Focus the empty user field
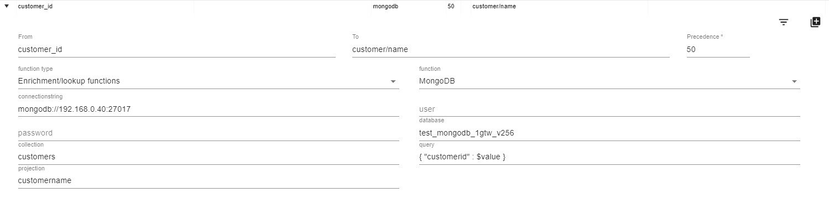The image size is (829, 208). click(609, 109)
